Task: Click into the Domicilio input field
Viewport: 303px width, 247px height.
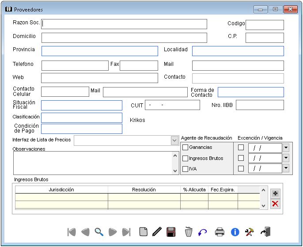Action: point(124,38)
